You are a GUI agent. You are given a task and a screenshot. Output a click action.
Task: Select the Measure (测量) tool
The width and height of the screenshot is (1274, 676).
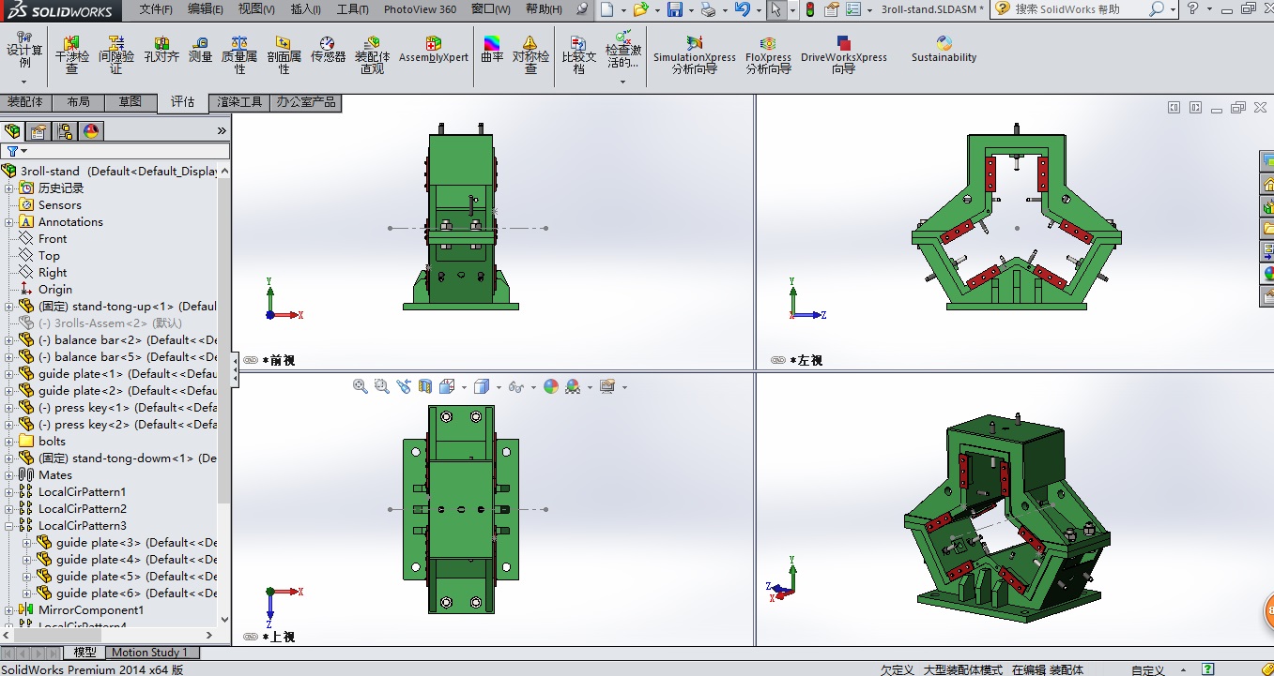[x=201, y=50]
